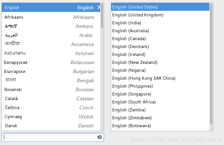This screenshot has width=224, height=145.
Task: Pick Bosanski from the language list
Action: pos(51,90)
